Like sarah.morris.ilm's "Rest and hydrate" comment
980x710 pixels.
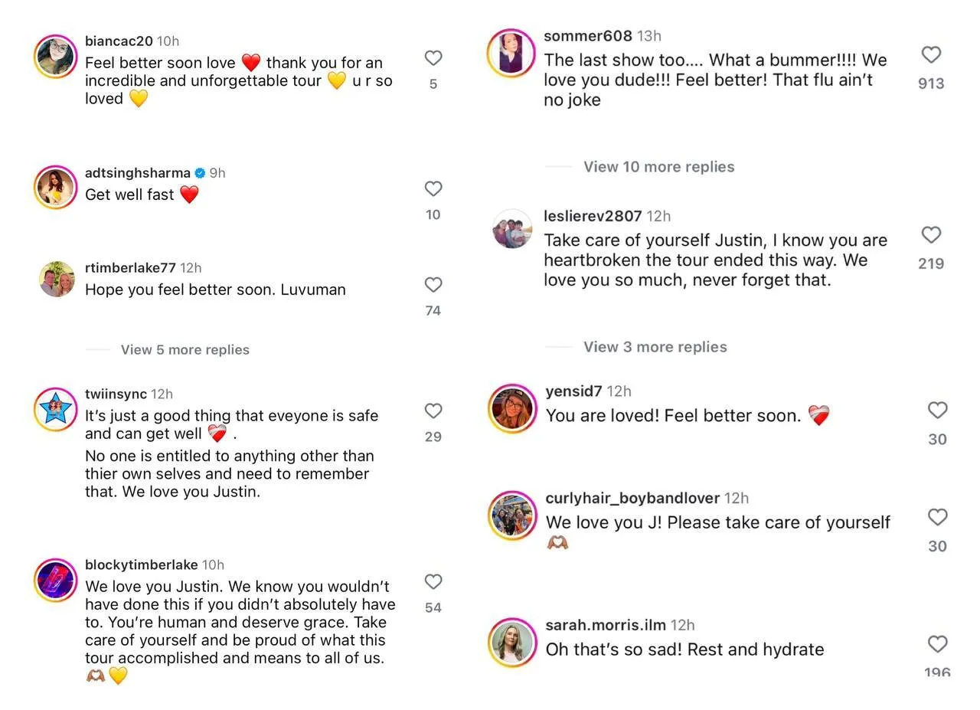tap(938, 644)
